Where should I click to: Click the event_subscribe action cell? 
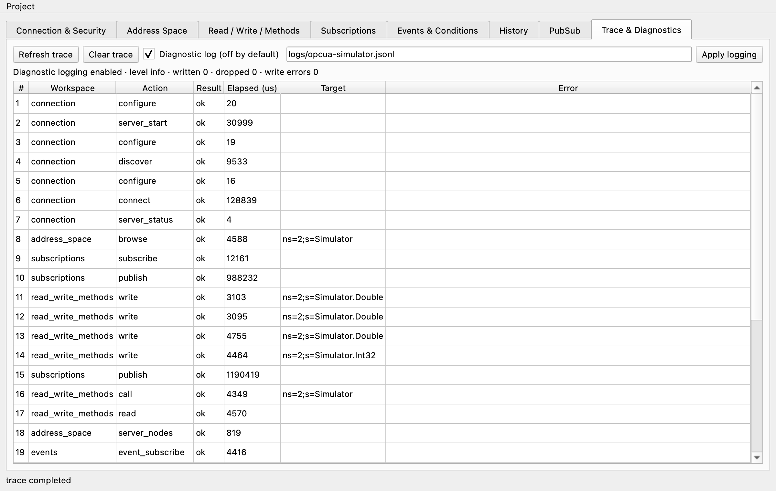pos(155,453)
